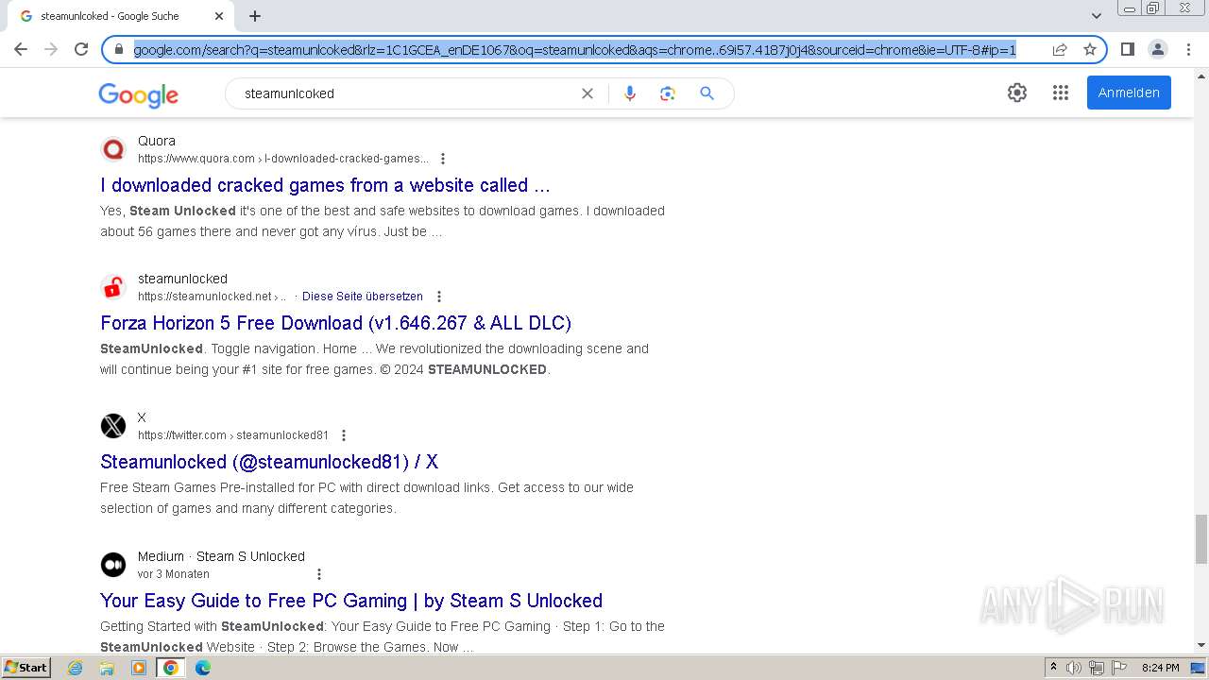Open more options for steamunlocked.net result
Screen dimensions: 1209x680
tap(439, 297)
